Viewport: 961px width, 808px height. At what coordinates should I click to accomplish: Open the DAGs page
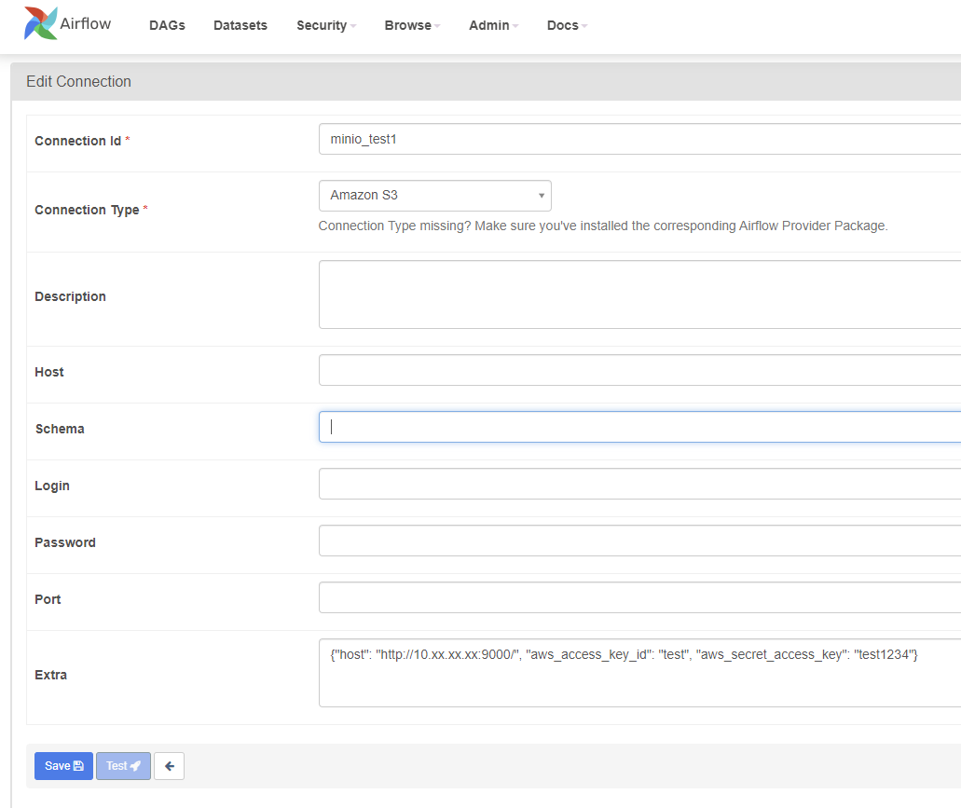(x=167, y=25)
